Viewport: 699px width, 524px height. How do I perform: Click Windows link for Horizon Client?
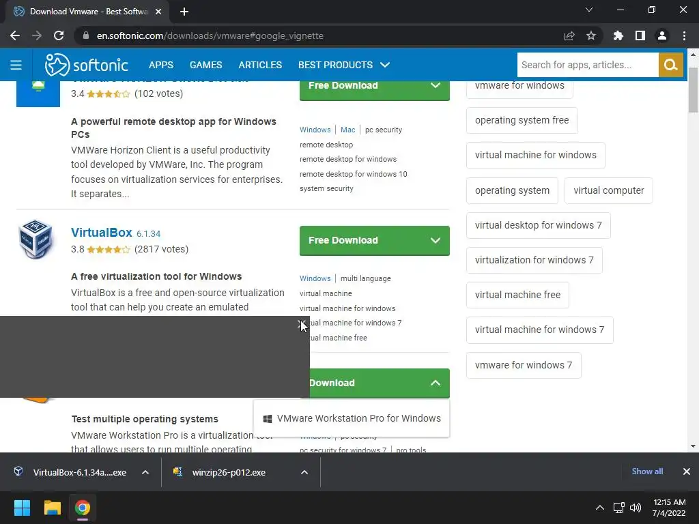315,130
